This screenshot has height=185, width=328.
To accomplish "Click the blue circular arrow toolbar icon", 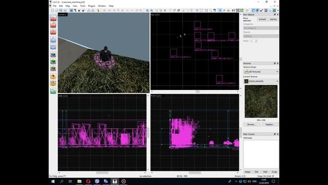I will pyautogui.click(x=253, y=10).
